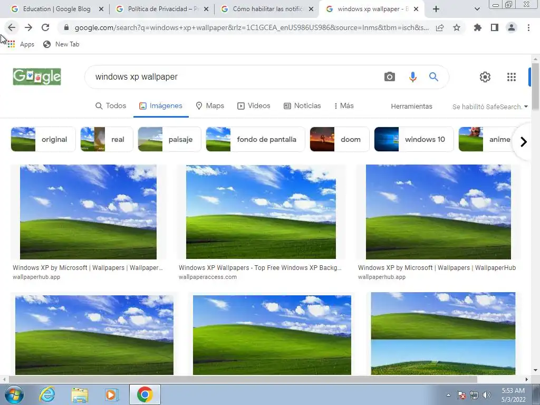Open Windows Explorer from the taskbar

click(80, 394)
